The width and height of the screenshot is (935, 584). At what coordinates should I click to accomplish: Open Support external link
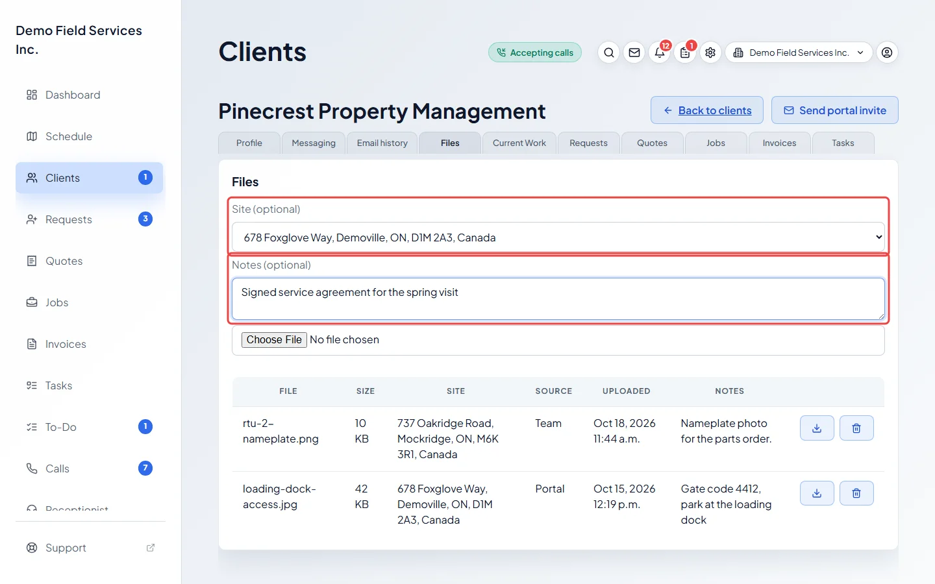coord(90,548)
